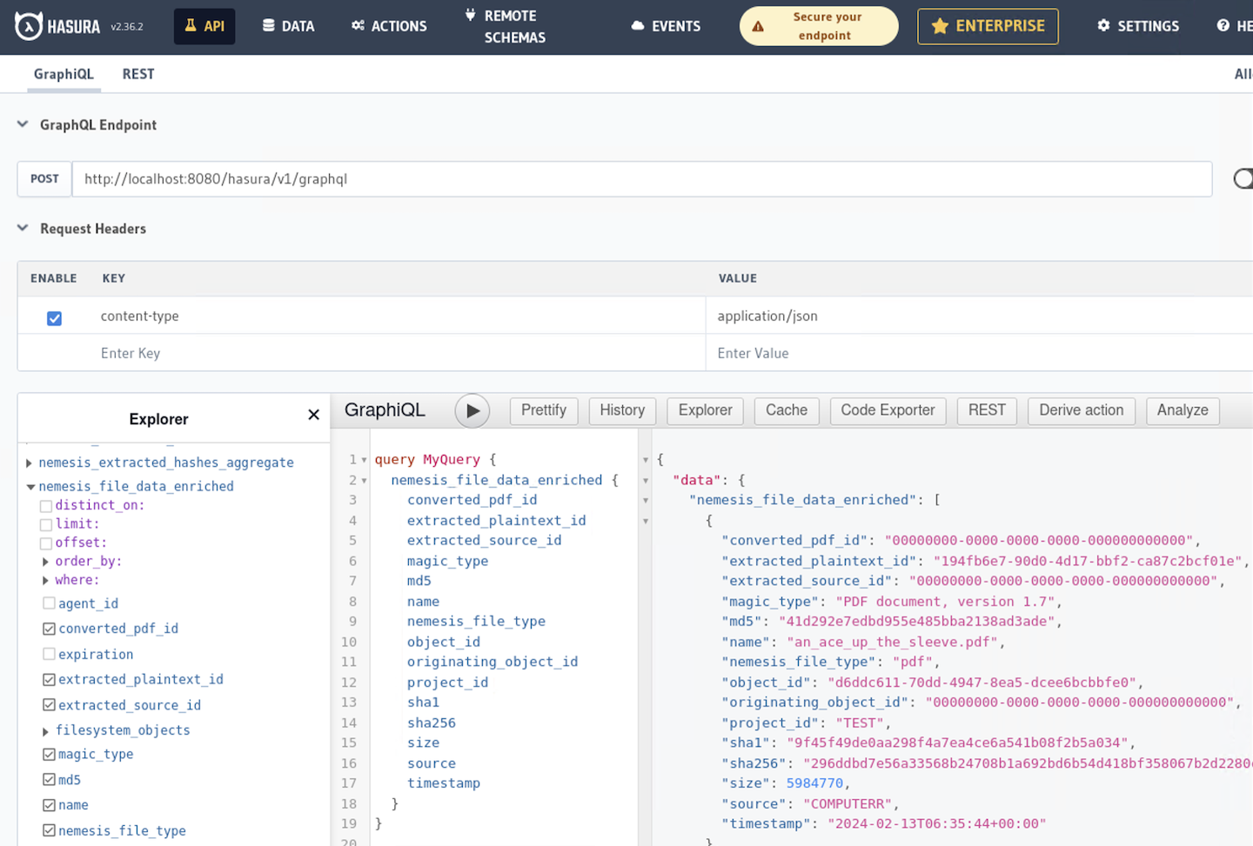Collapse the GraphQL Endpoint section
1253x846 pixels.
(x=23, y=124)
